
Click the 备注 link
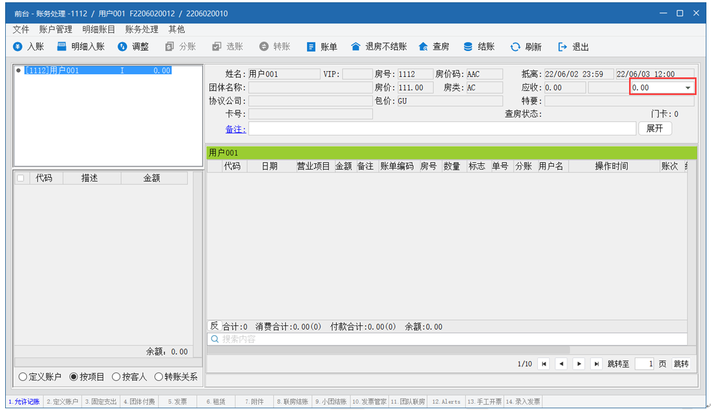[x=235, y=129]
